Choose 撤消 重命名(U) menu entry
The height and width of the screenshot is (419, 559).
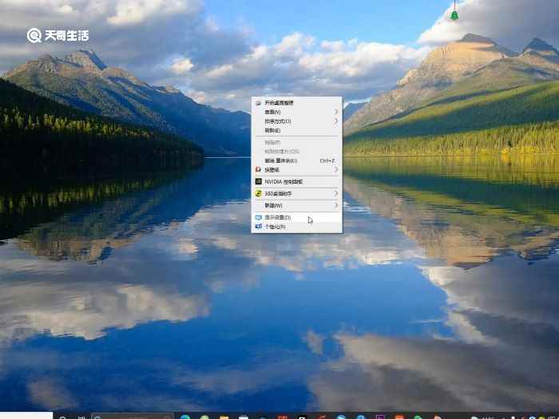[x=281, y=160]
